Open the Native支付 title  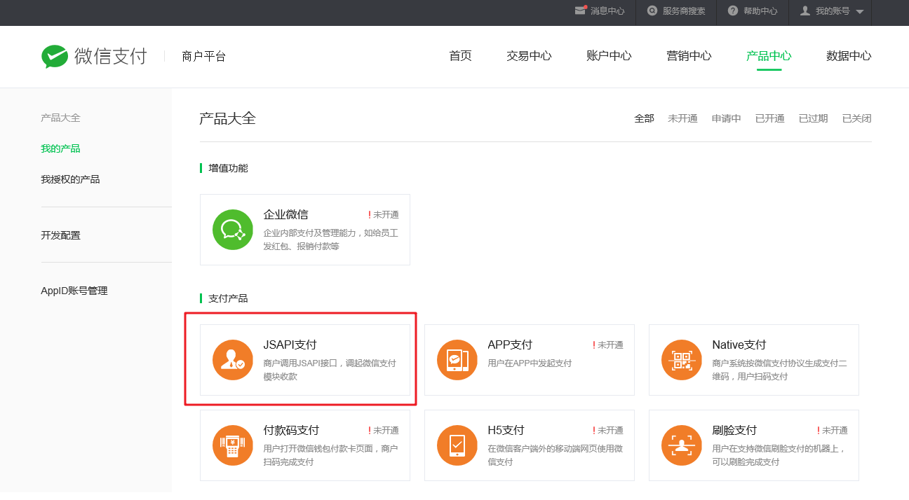[739, 345]
